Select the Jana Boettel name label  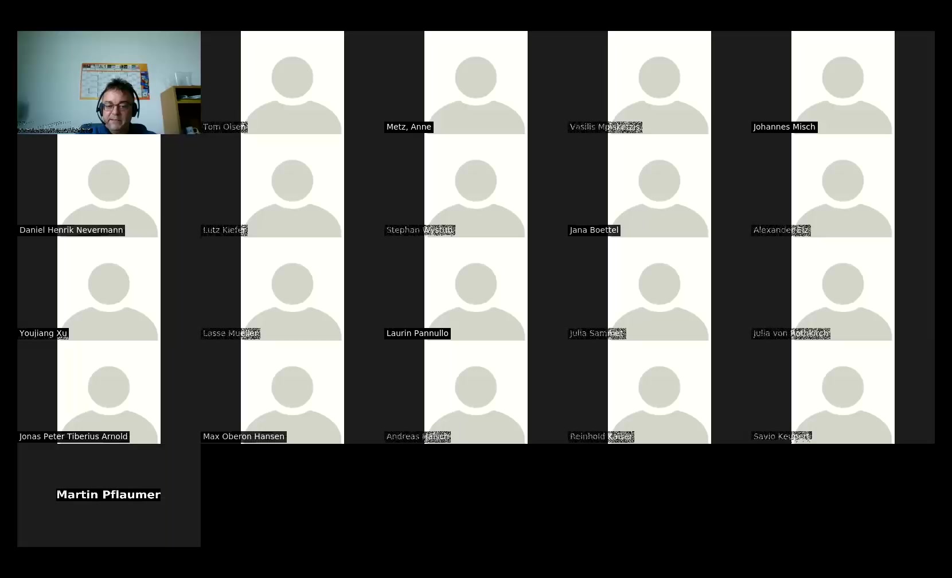click(594, 230)
